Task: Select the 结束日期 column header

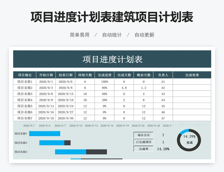Action: point(66,75)
